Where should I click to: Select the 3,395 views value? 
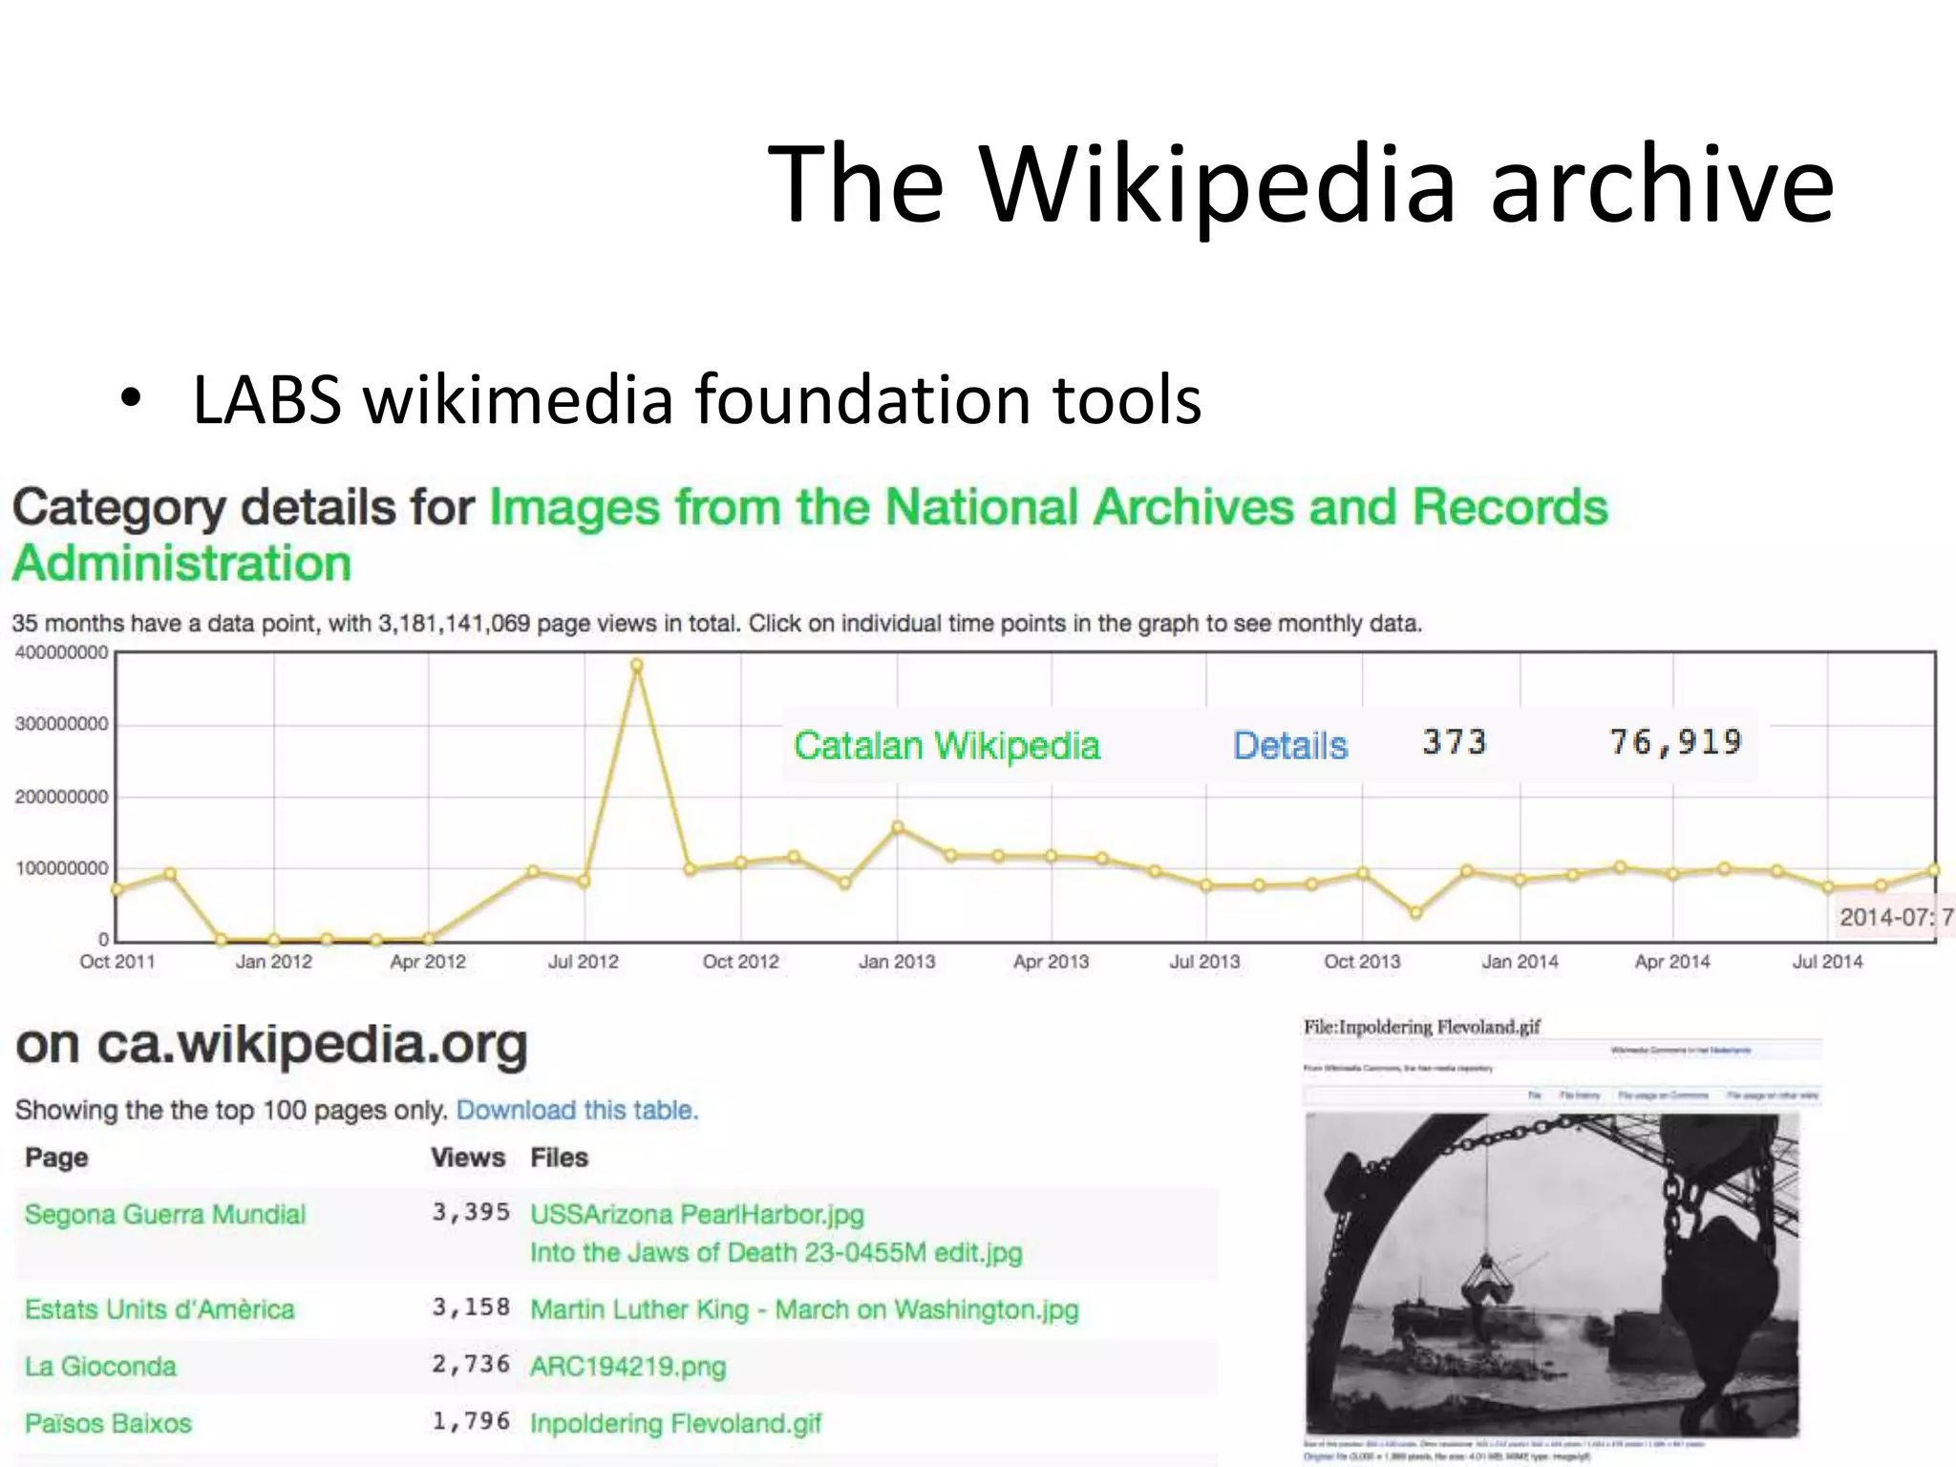[471, 1212]
